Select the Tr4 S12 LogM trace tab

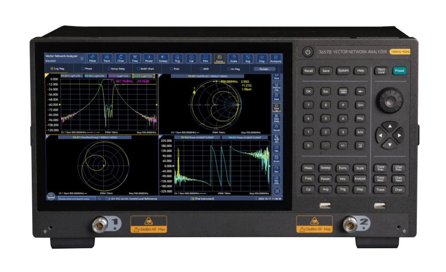143,76
